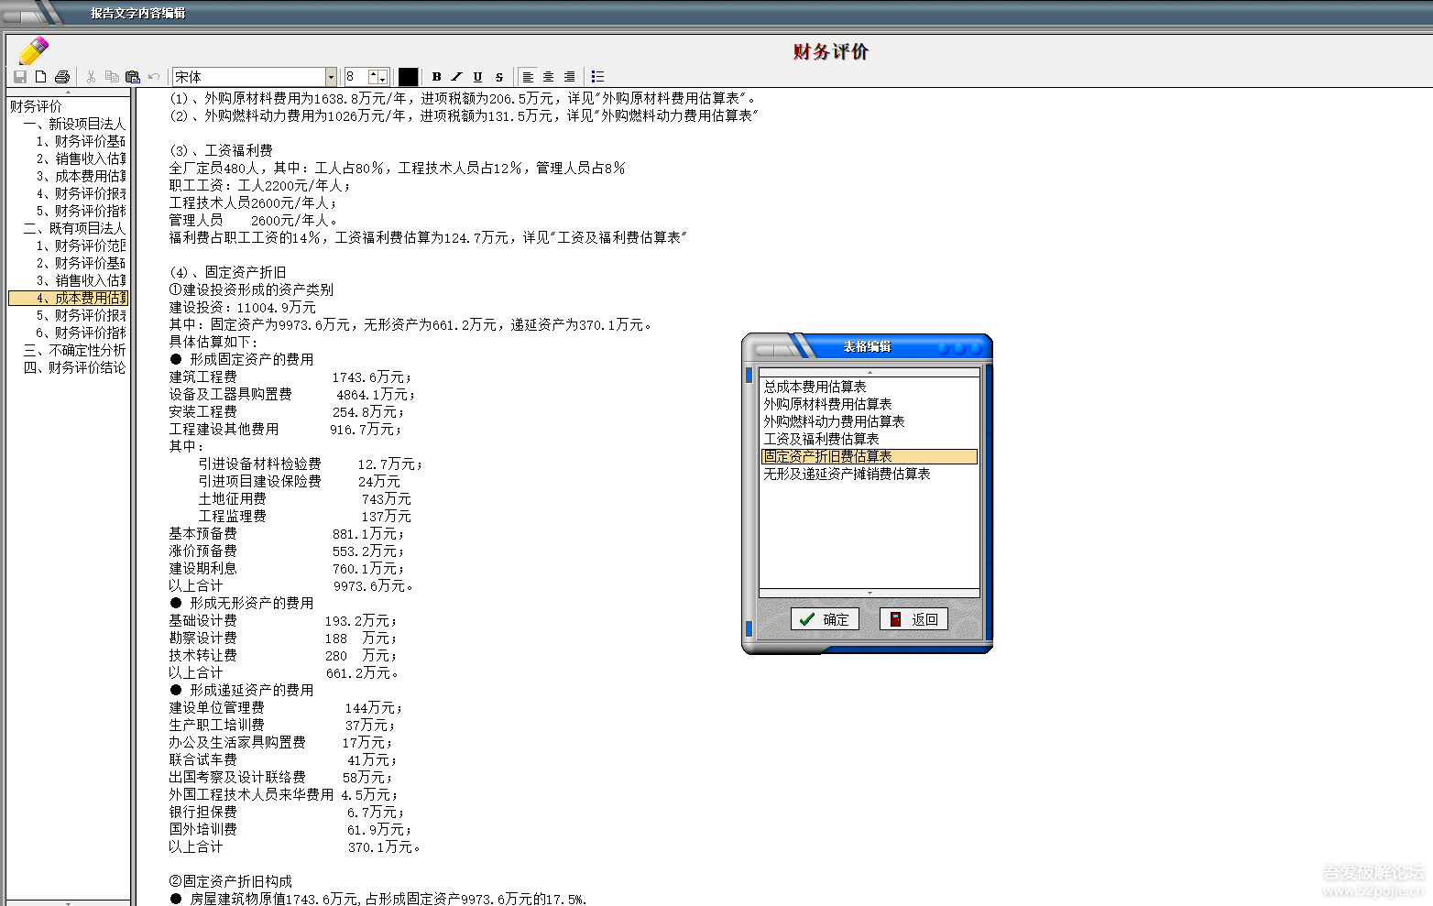Click the 返回 return button
1433x906 pixels.
point(913,619)
